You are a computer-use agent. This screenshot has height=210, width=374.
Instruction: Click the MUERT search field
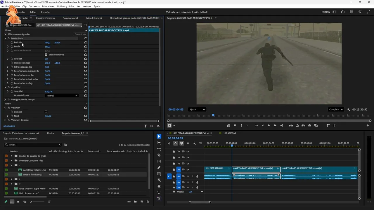33,145
